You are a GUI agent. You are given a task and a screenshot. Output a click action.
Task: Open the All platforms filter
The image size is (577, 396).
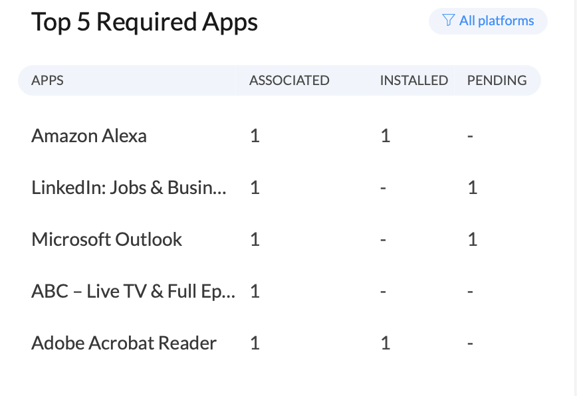[x=488, y=21]
